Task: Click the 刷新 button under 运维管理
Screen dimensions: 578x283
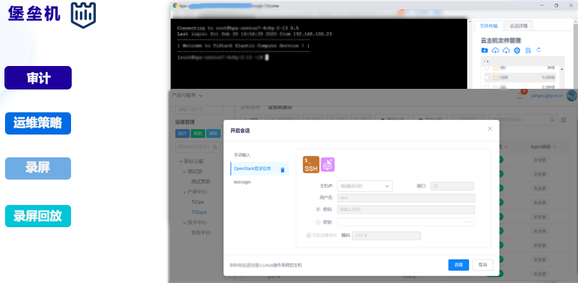Action: (213, 133)
